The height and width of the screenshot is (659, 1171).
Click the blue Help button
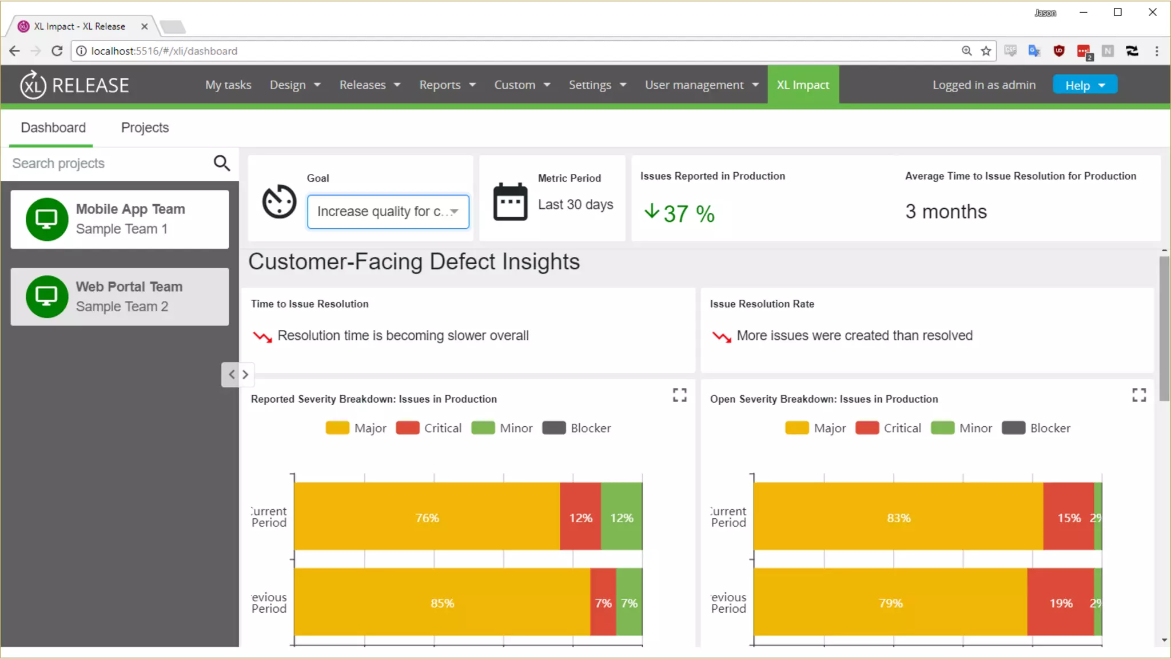tap(1085, 85)
